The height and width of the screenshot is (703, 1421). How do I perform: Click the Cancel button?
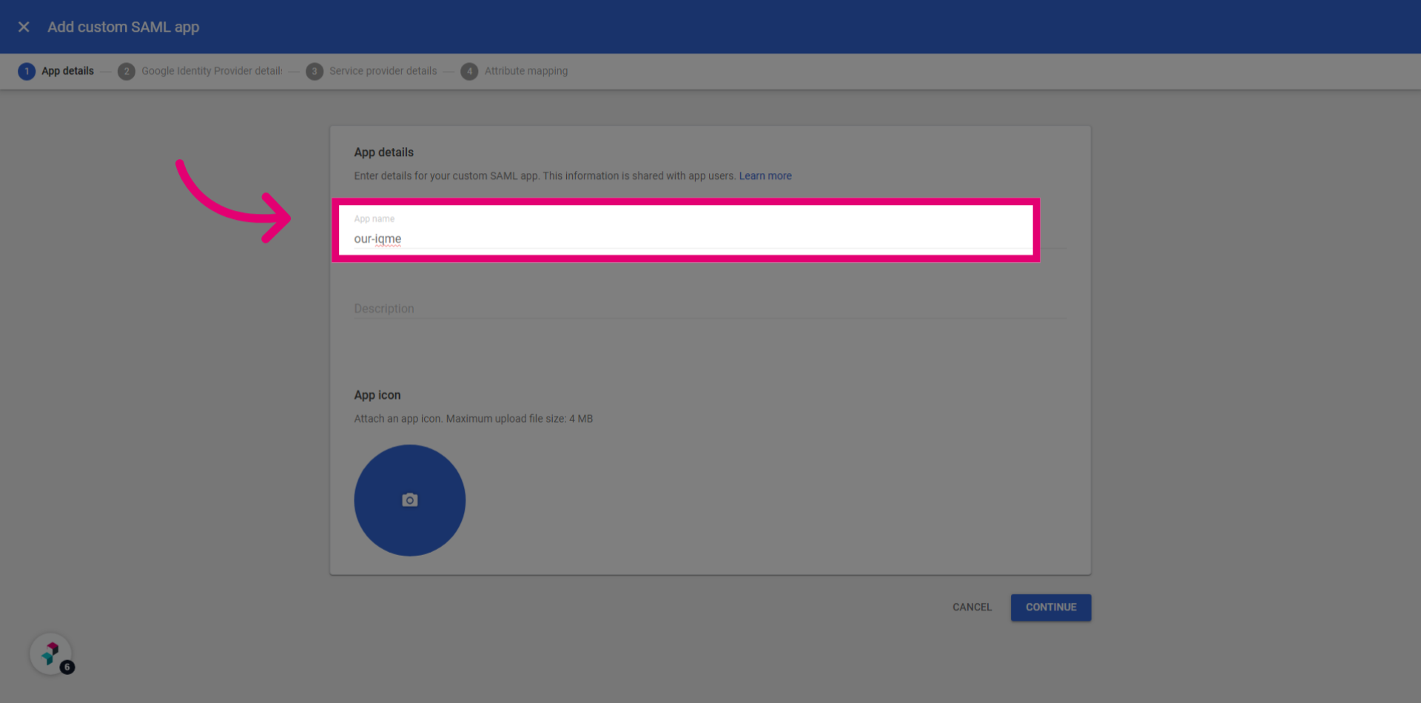pyautogui.click(x=972, y=608)
